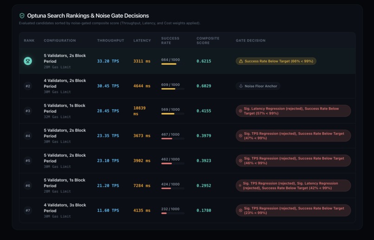Click the gate badge ending '(47% < 99%)'

pos(293,135)
